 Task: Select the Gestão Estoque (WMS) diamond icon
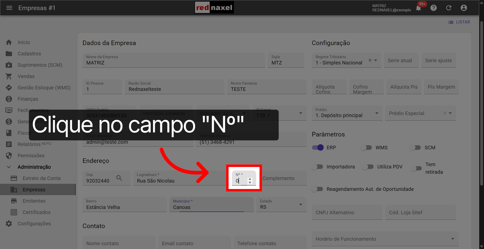pos(9,87)
